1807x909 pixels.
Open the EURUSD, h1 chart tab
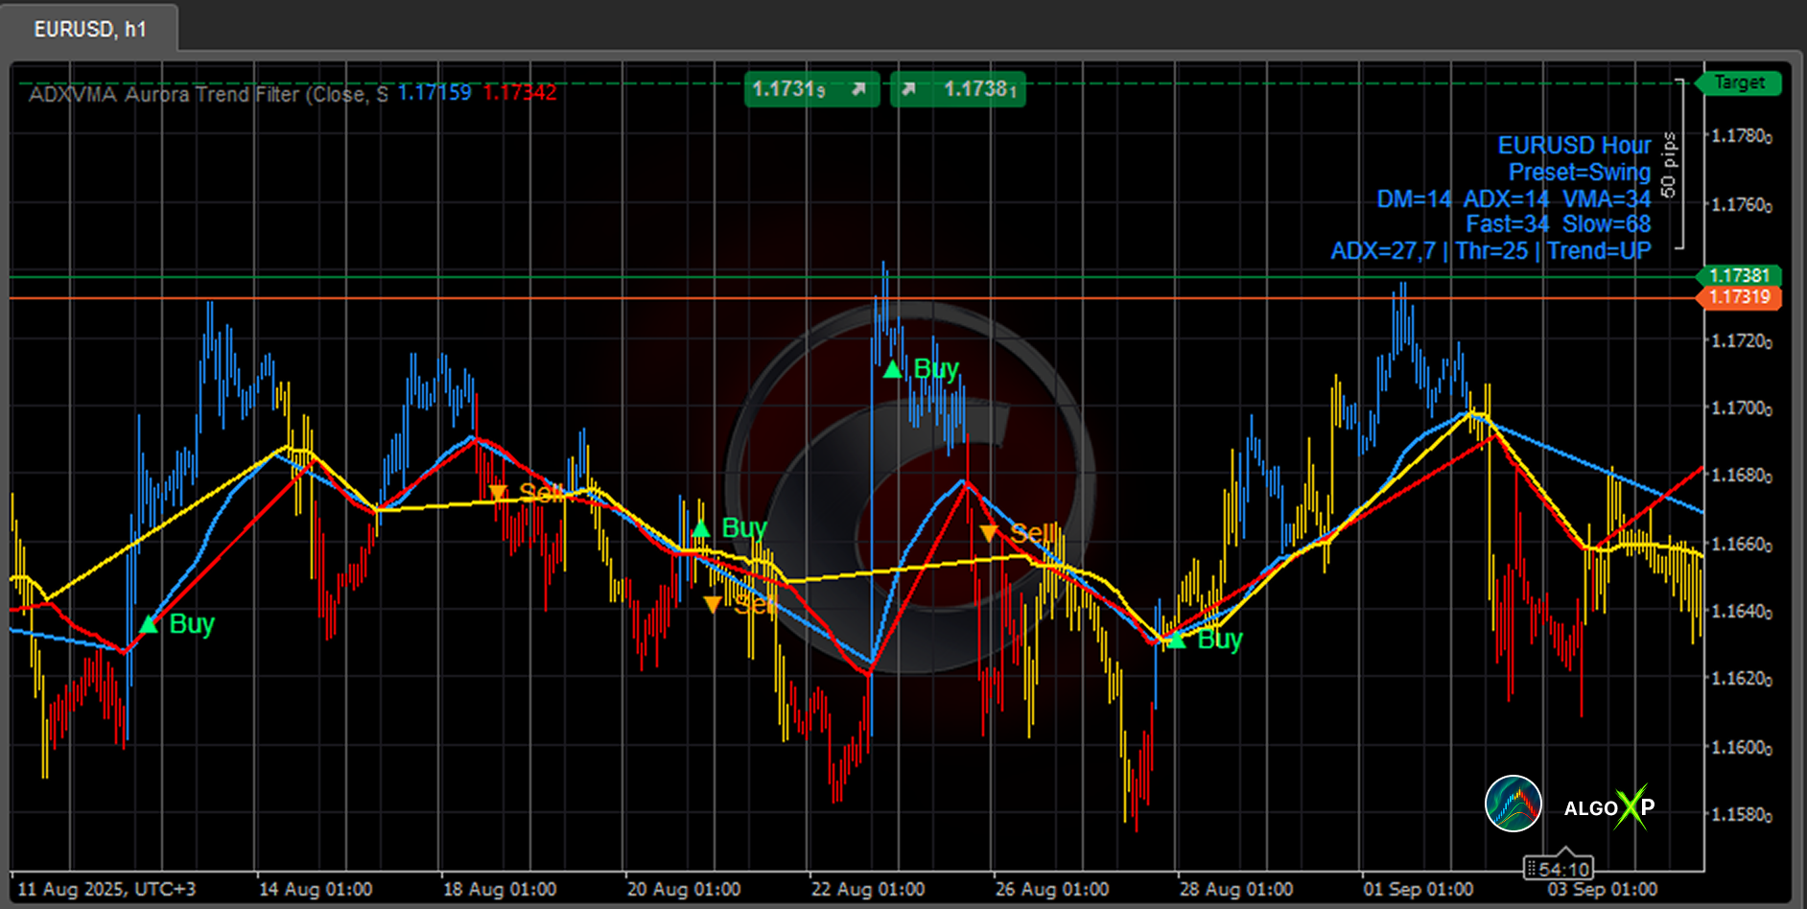click(89, 29)
